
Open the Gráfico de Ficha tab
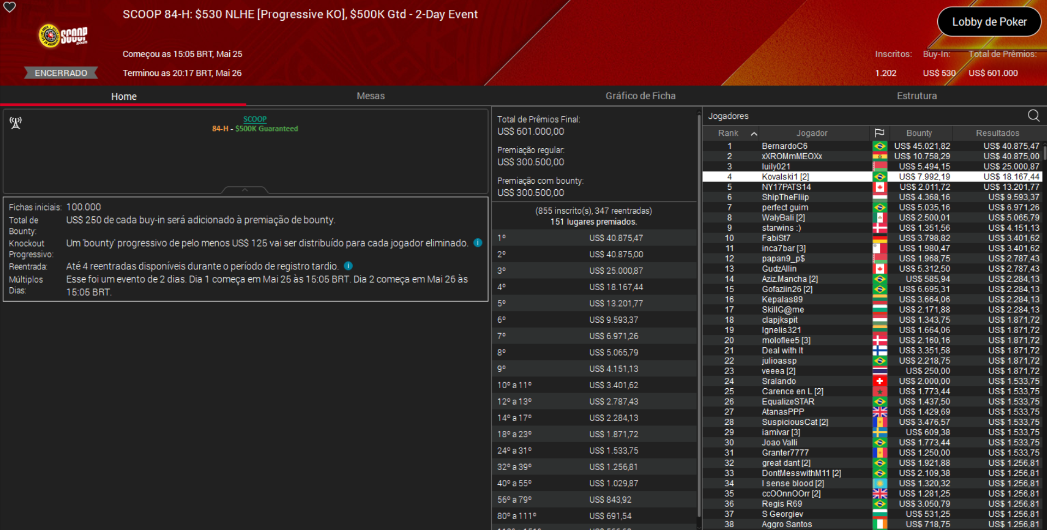[x=640, y=96]
